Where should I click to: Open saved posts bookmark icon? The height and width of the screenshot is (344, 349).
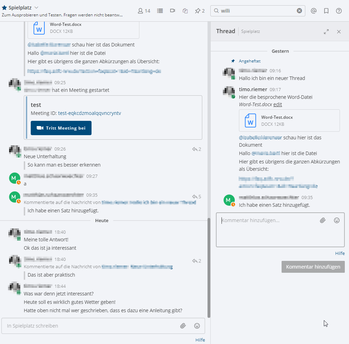click(x=326, y=11)
